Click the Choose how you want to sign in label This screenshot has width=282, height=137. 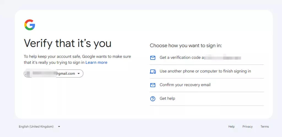click(186, 45)
